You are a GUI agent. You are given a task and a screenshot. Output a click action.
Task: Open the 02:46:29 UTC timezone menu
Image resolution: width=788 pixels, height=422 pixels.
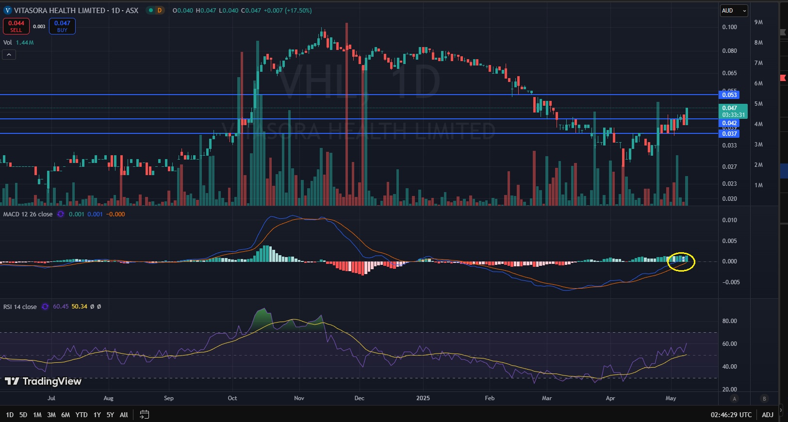click(731, 415)
